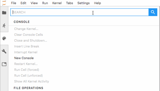Open the Run menu
Screen dimensions: 160x91
tap(45, 3)
